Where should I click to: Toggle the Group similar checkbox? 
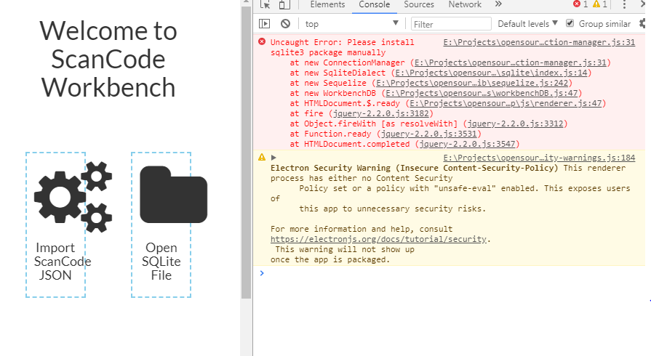click(570, 23)
